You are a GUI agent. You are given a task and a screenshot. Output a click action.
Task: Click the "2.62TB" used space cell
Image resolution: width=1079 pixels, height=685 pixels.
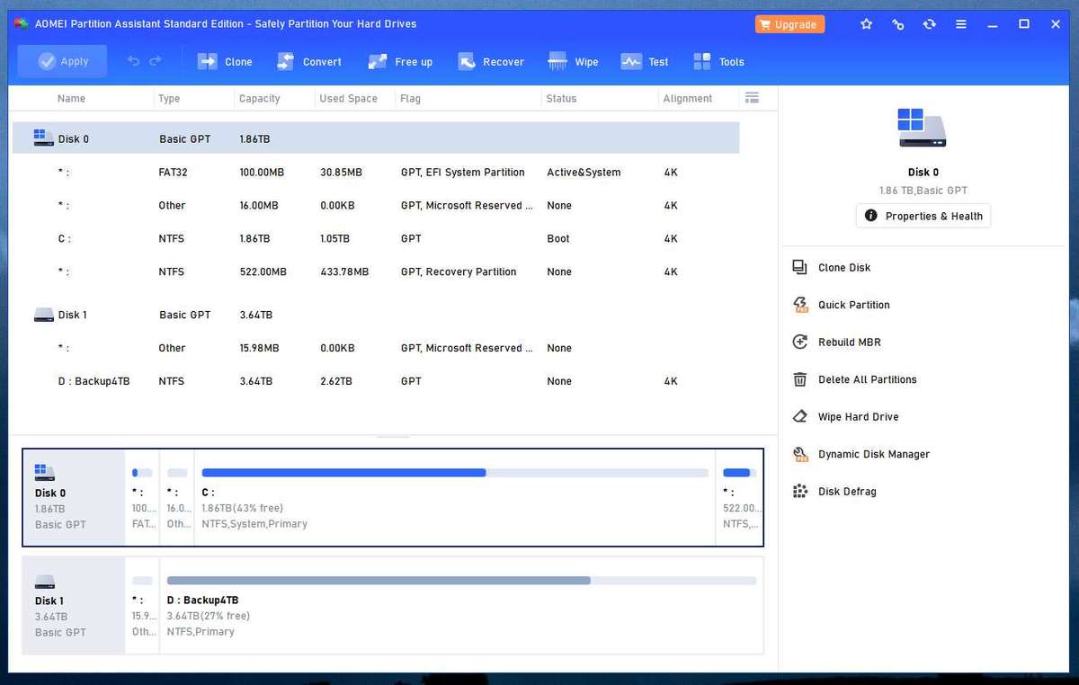click(335, 381)
